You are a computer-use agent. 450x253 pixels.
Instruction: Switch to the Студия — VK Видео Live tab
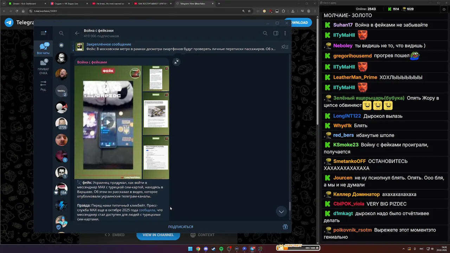tap(69, 4)
